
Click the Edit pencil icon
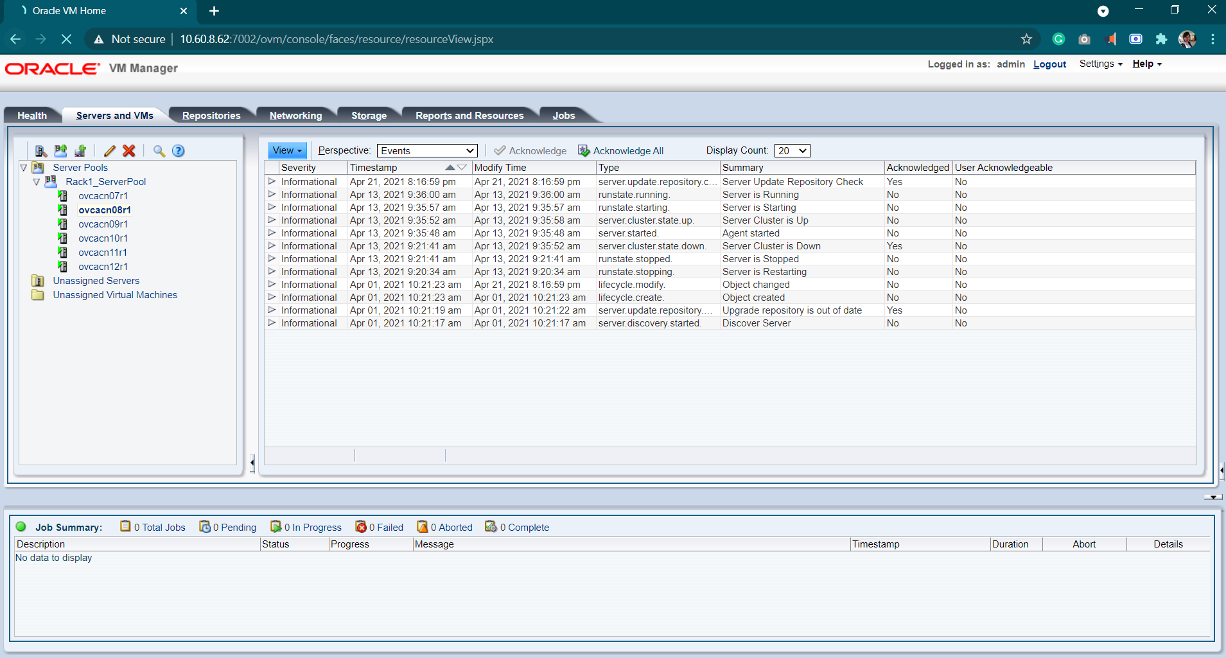110,151
